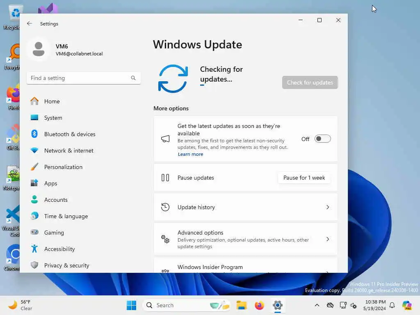Screen dimensions: 420x315
Task: Click the back arrow in Settings
Action: [x=30, y=23]
